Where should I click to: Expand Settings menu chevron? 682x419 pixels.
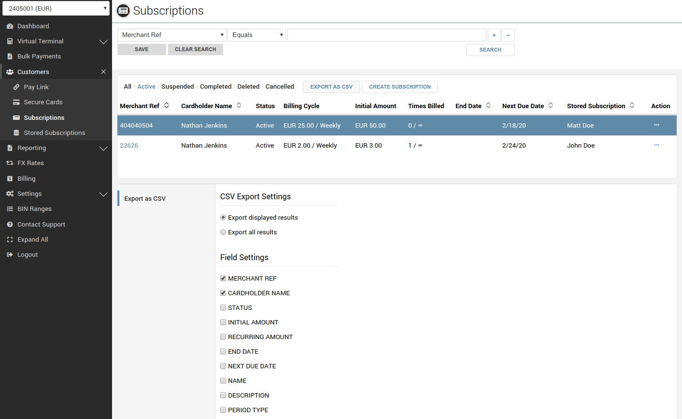click(x=103, y=194)
